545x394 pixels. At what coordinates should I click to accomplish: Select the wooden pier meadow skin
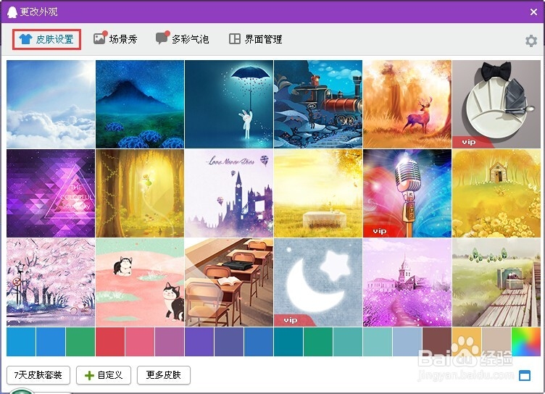(x=496, y=282)
